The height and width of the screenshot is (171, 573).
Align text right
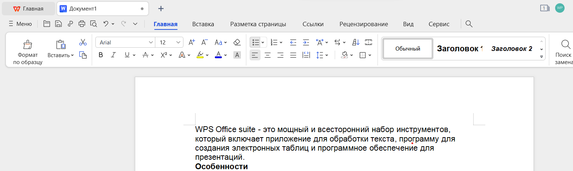280,55
